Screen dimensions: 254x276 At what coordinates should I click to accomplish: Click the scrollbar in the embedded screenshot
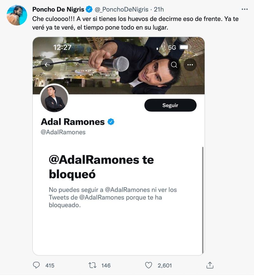tap(203, 200)
